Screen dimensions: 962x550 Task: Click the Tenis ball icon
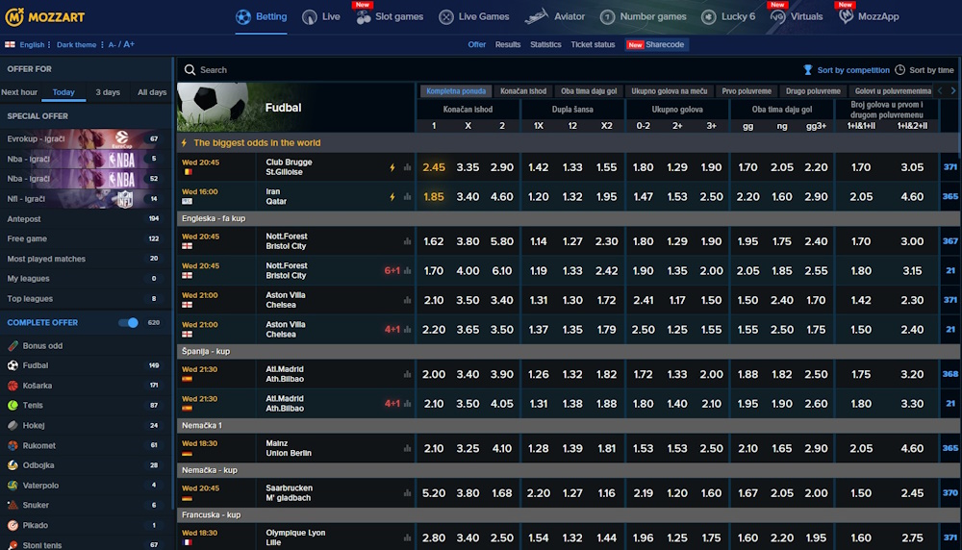click(x=13, y=406)
